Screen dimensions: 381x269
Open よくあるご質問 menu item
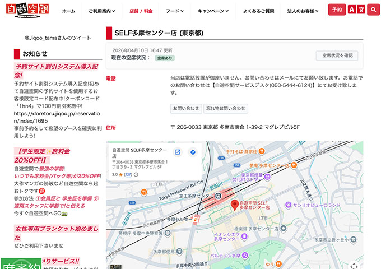coord(258,11)
